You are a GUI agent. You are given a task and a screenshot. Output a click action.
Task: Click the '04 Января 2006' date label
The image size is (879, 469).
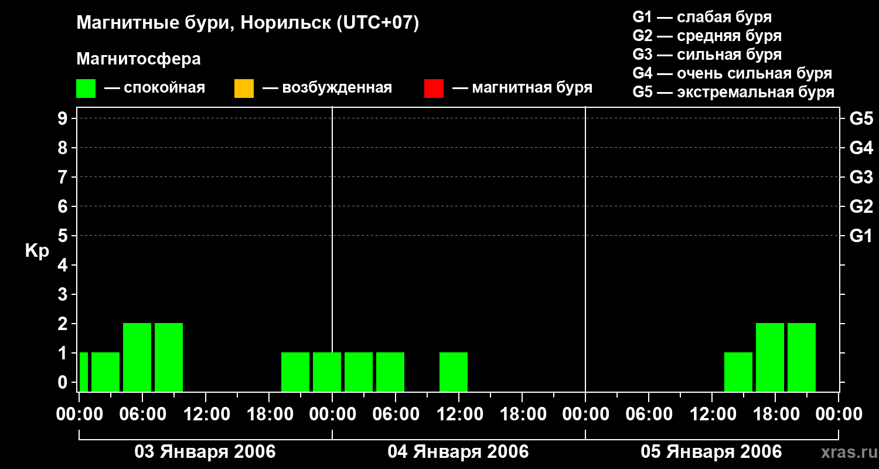point(458,452)
